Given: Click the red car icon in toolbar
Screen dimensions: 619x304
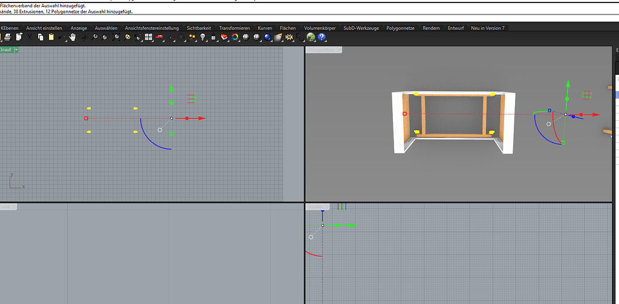Looking at the screenshot, I should point(160,37).
